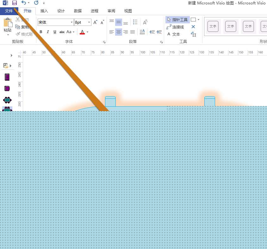Switch to the 数据 tab
Image resolution: width=267 pixels, height=249 pixels.
[x=78, y=11]
